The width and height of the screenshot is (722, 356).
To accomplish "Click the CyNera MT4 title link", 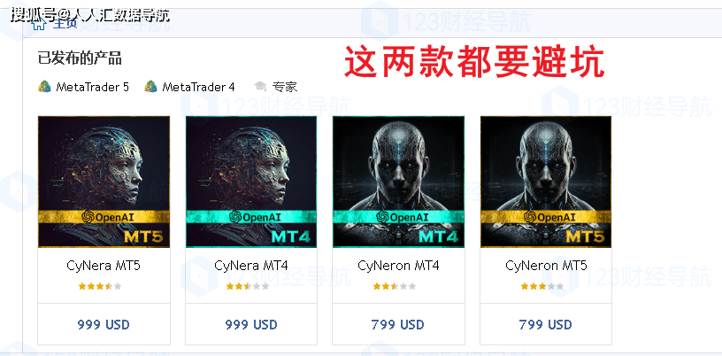I will pyautogui.click(x=251, y=266).
